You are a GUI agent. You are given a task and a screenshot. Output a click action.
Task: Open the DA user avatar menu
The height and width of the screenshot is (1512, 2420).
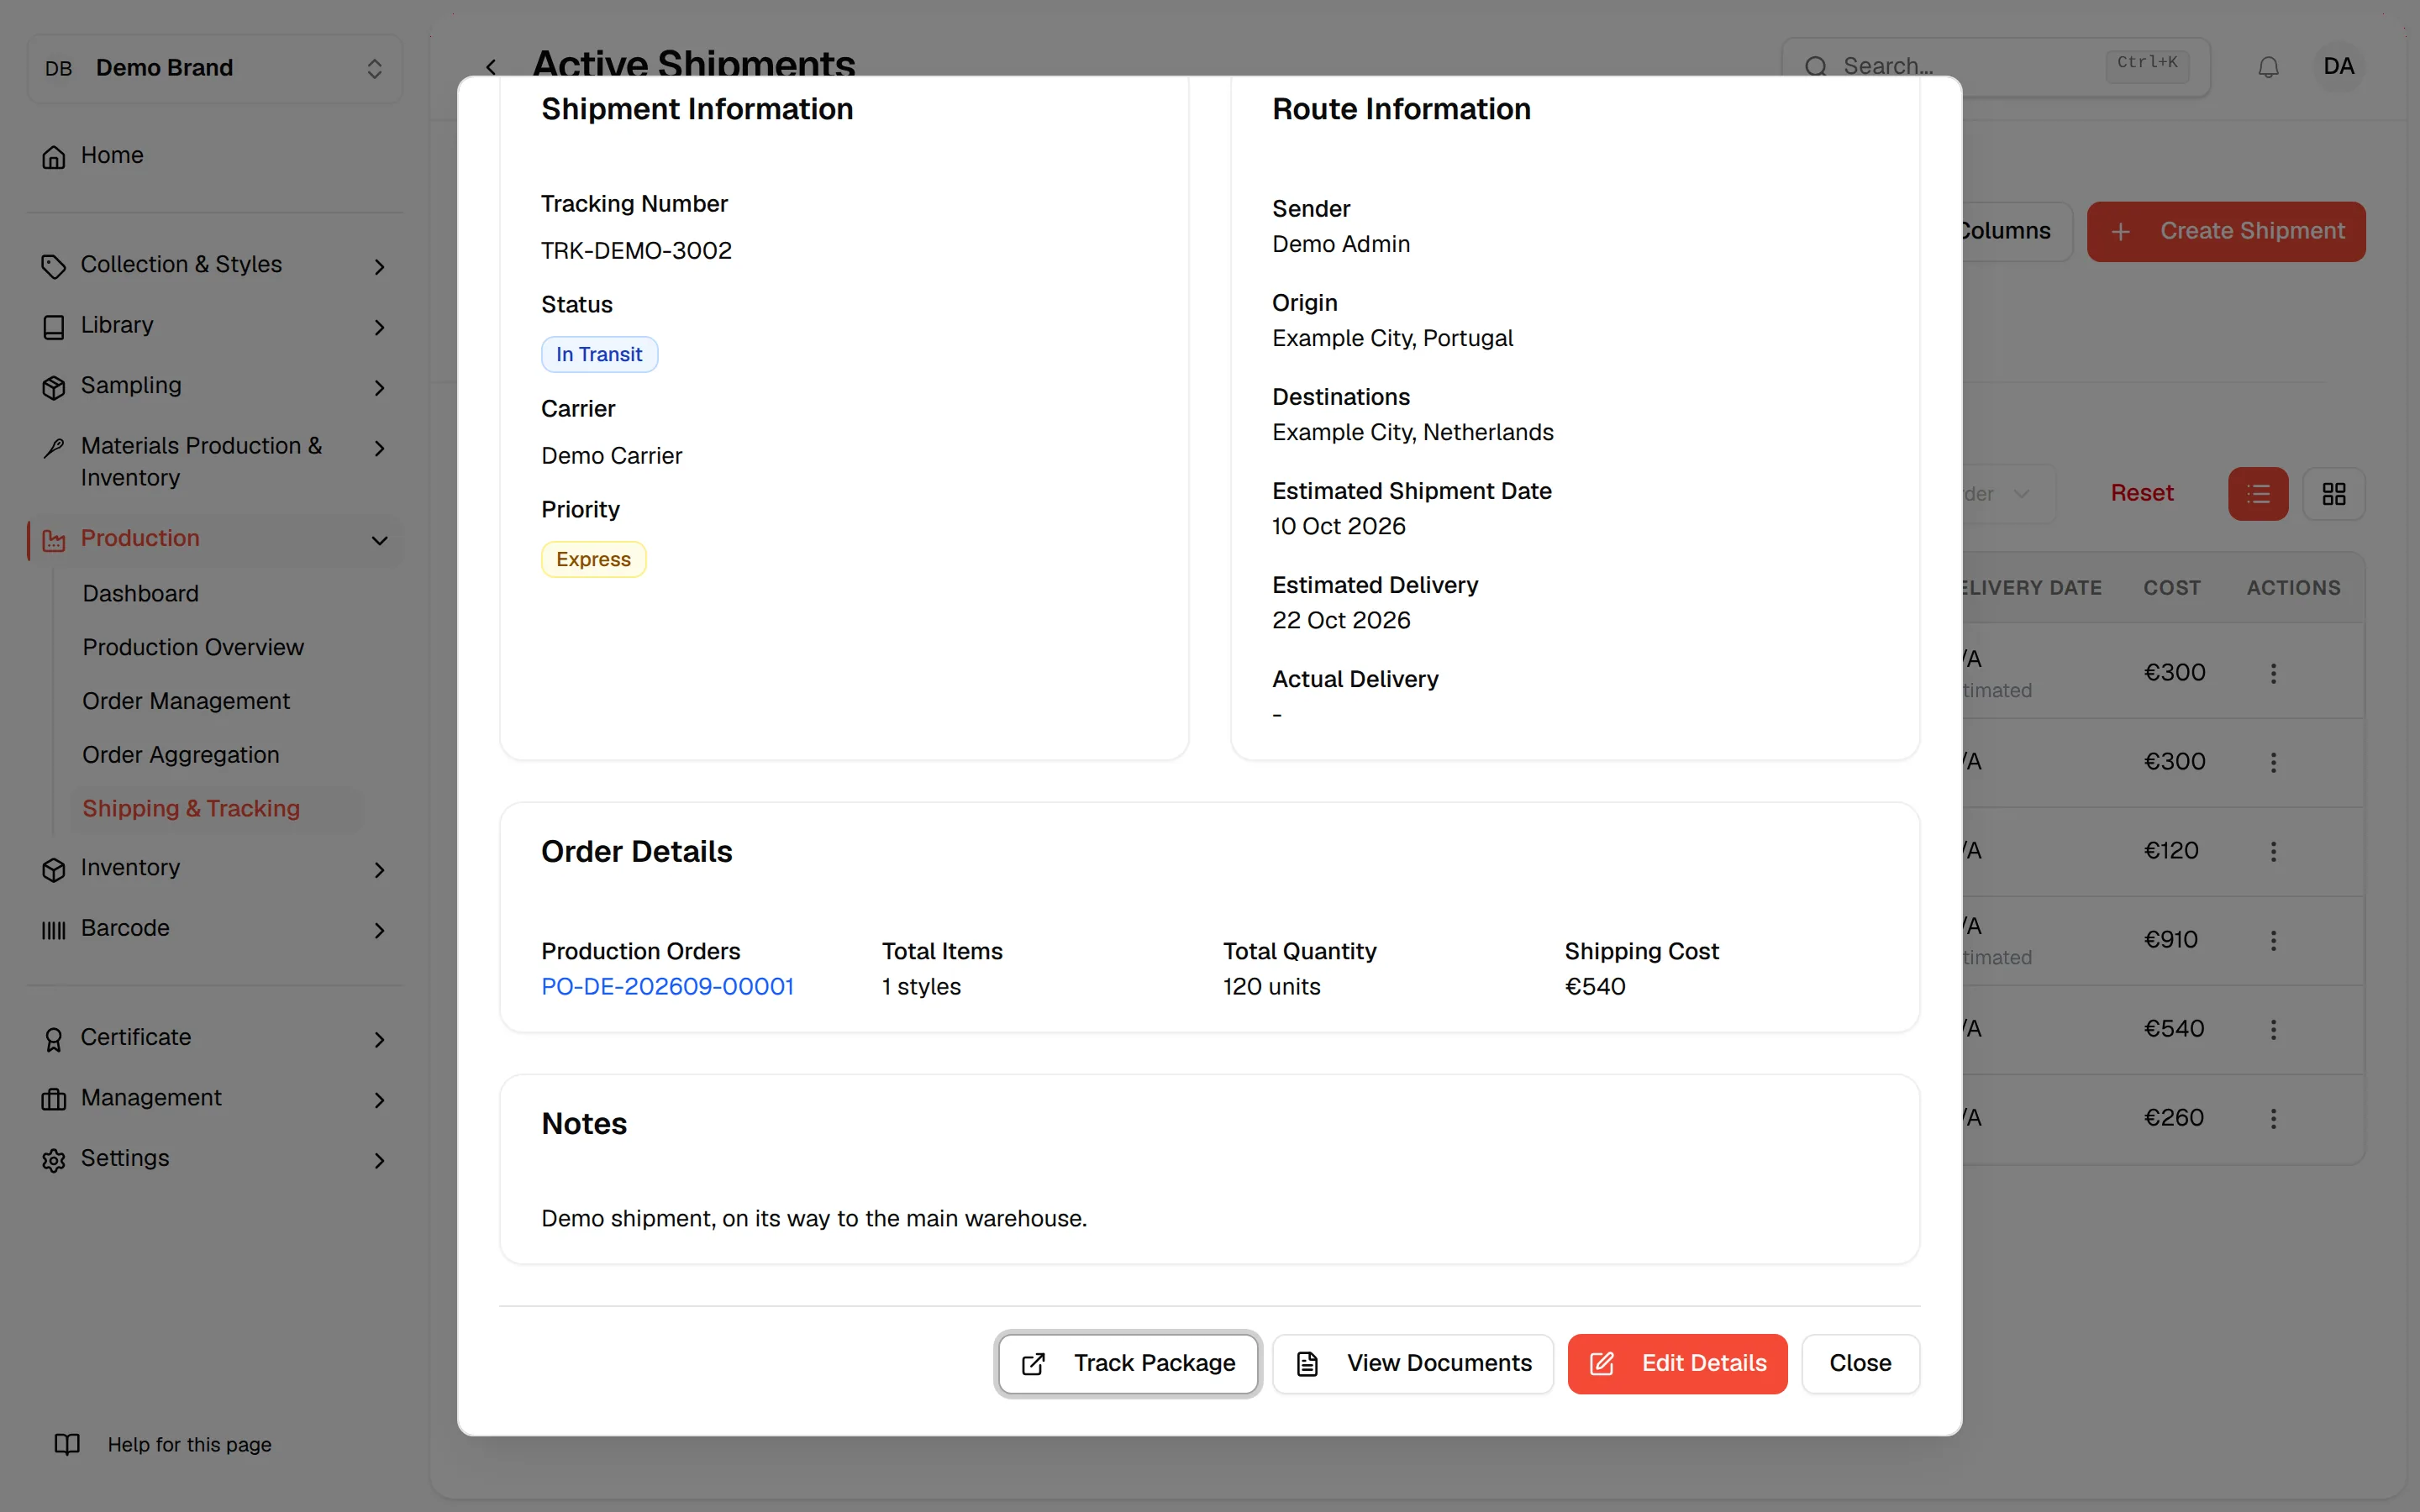pyautogui.click(x=2338, y=67)
